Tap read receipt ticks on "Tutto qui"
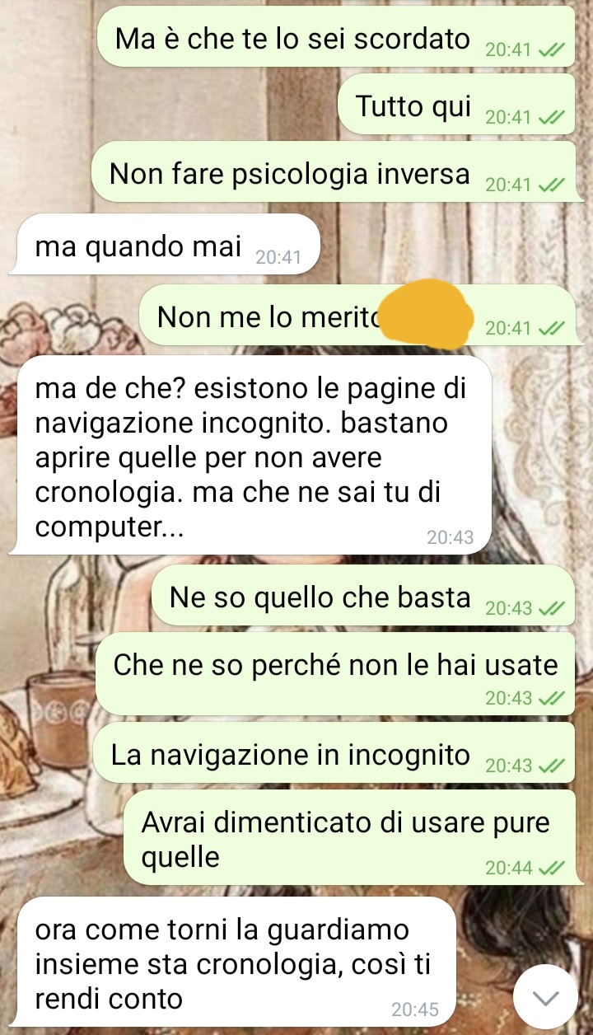 (x=551, y=117)
